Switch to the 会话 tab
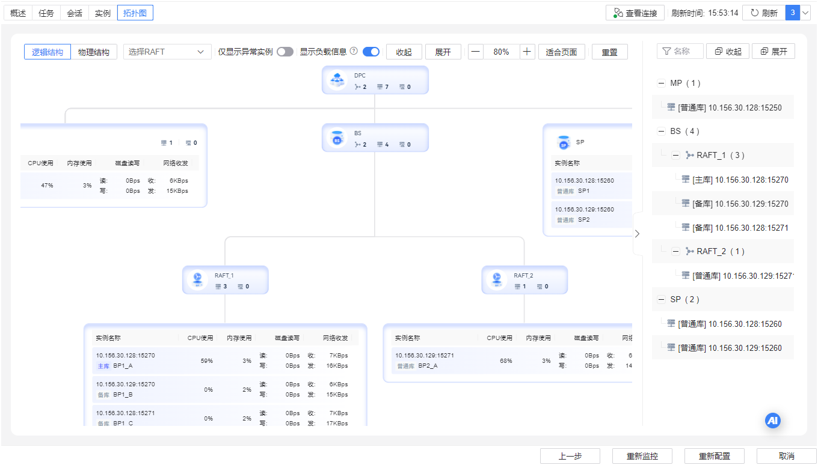Screen dimensions: 818x465 75,13
